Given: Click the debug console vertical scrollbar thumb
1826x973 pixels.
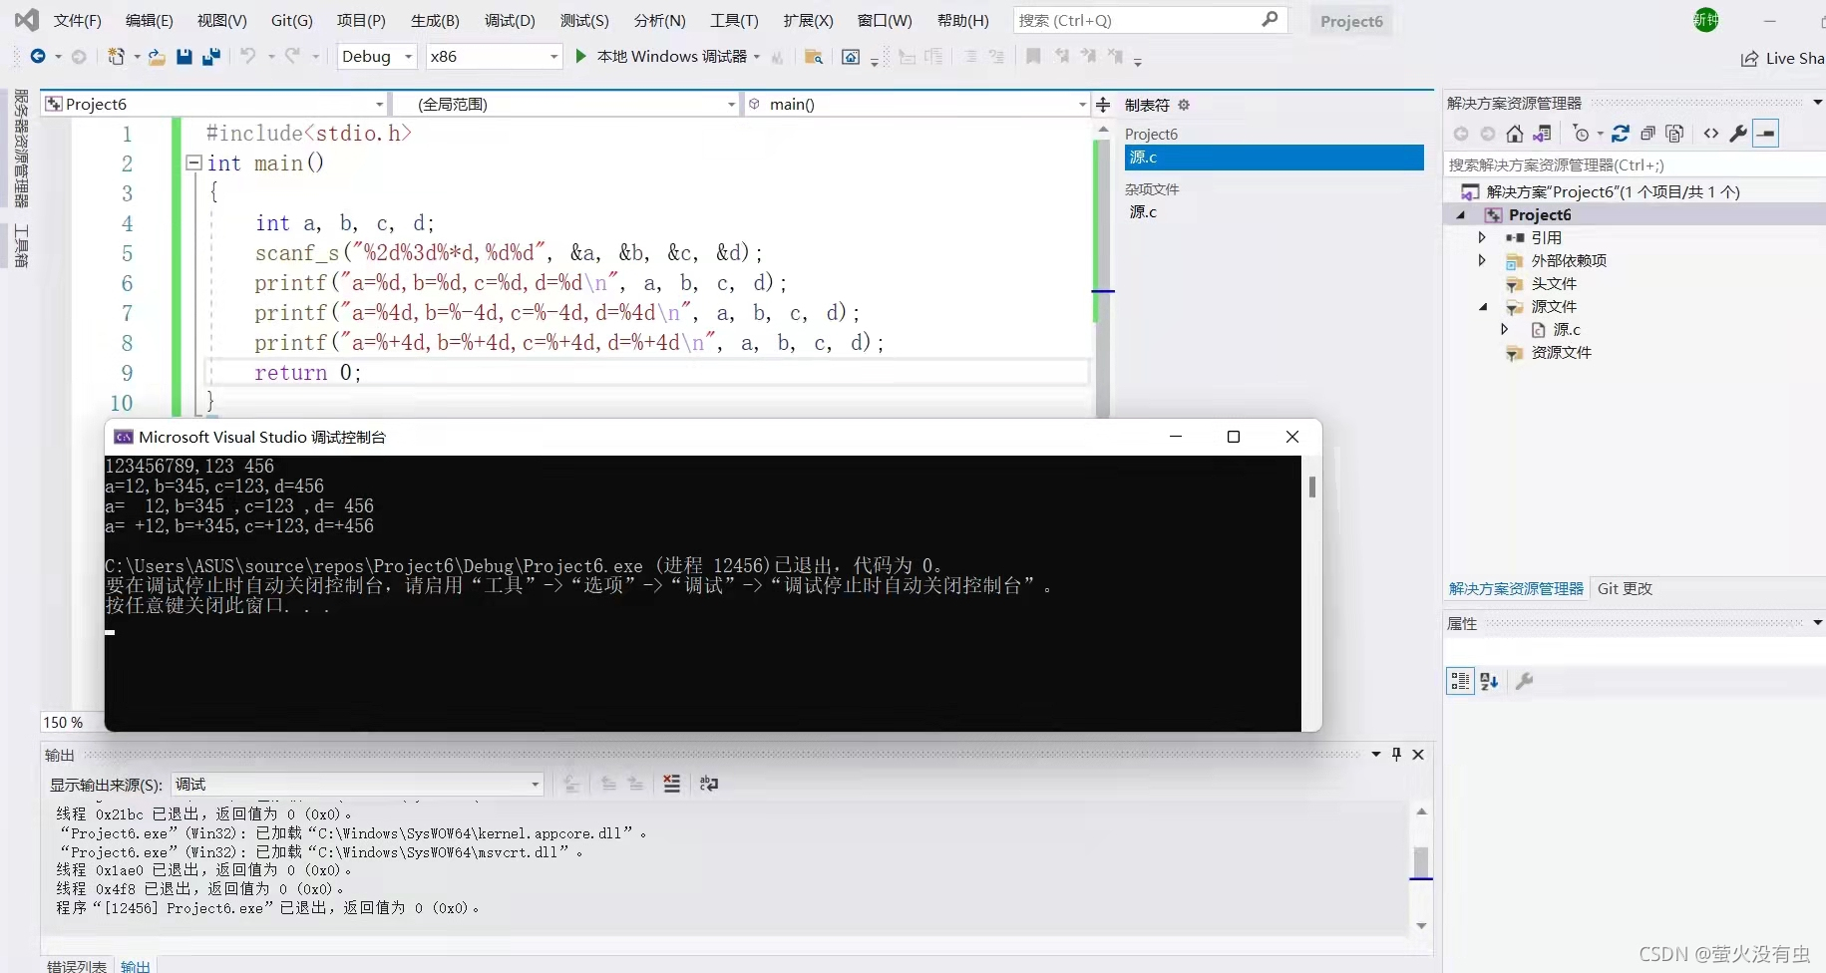Looking at the screenshot, I should pos(1311,486).
